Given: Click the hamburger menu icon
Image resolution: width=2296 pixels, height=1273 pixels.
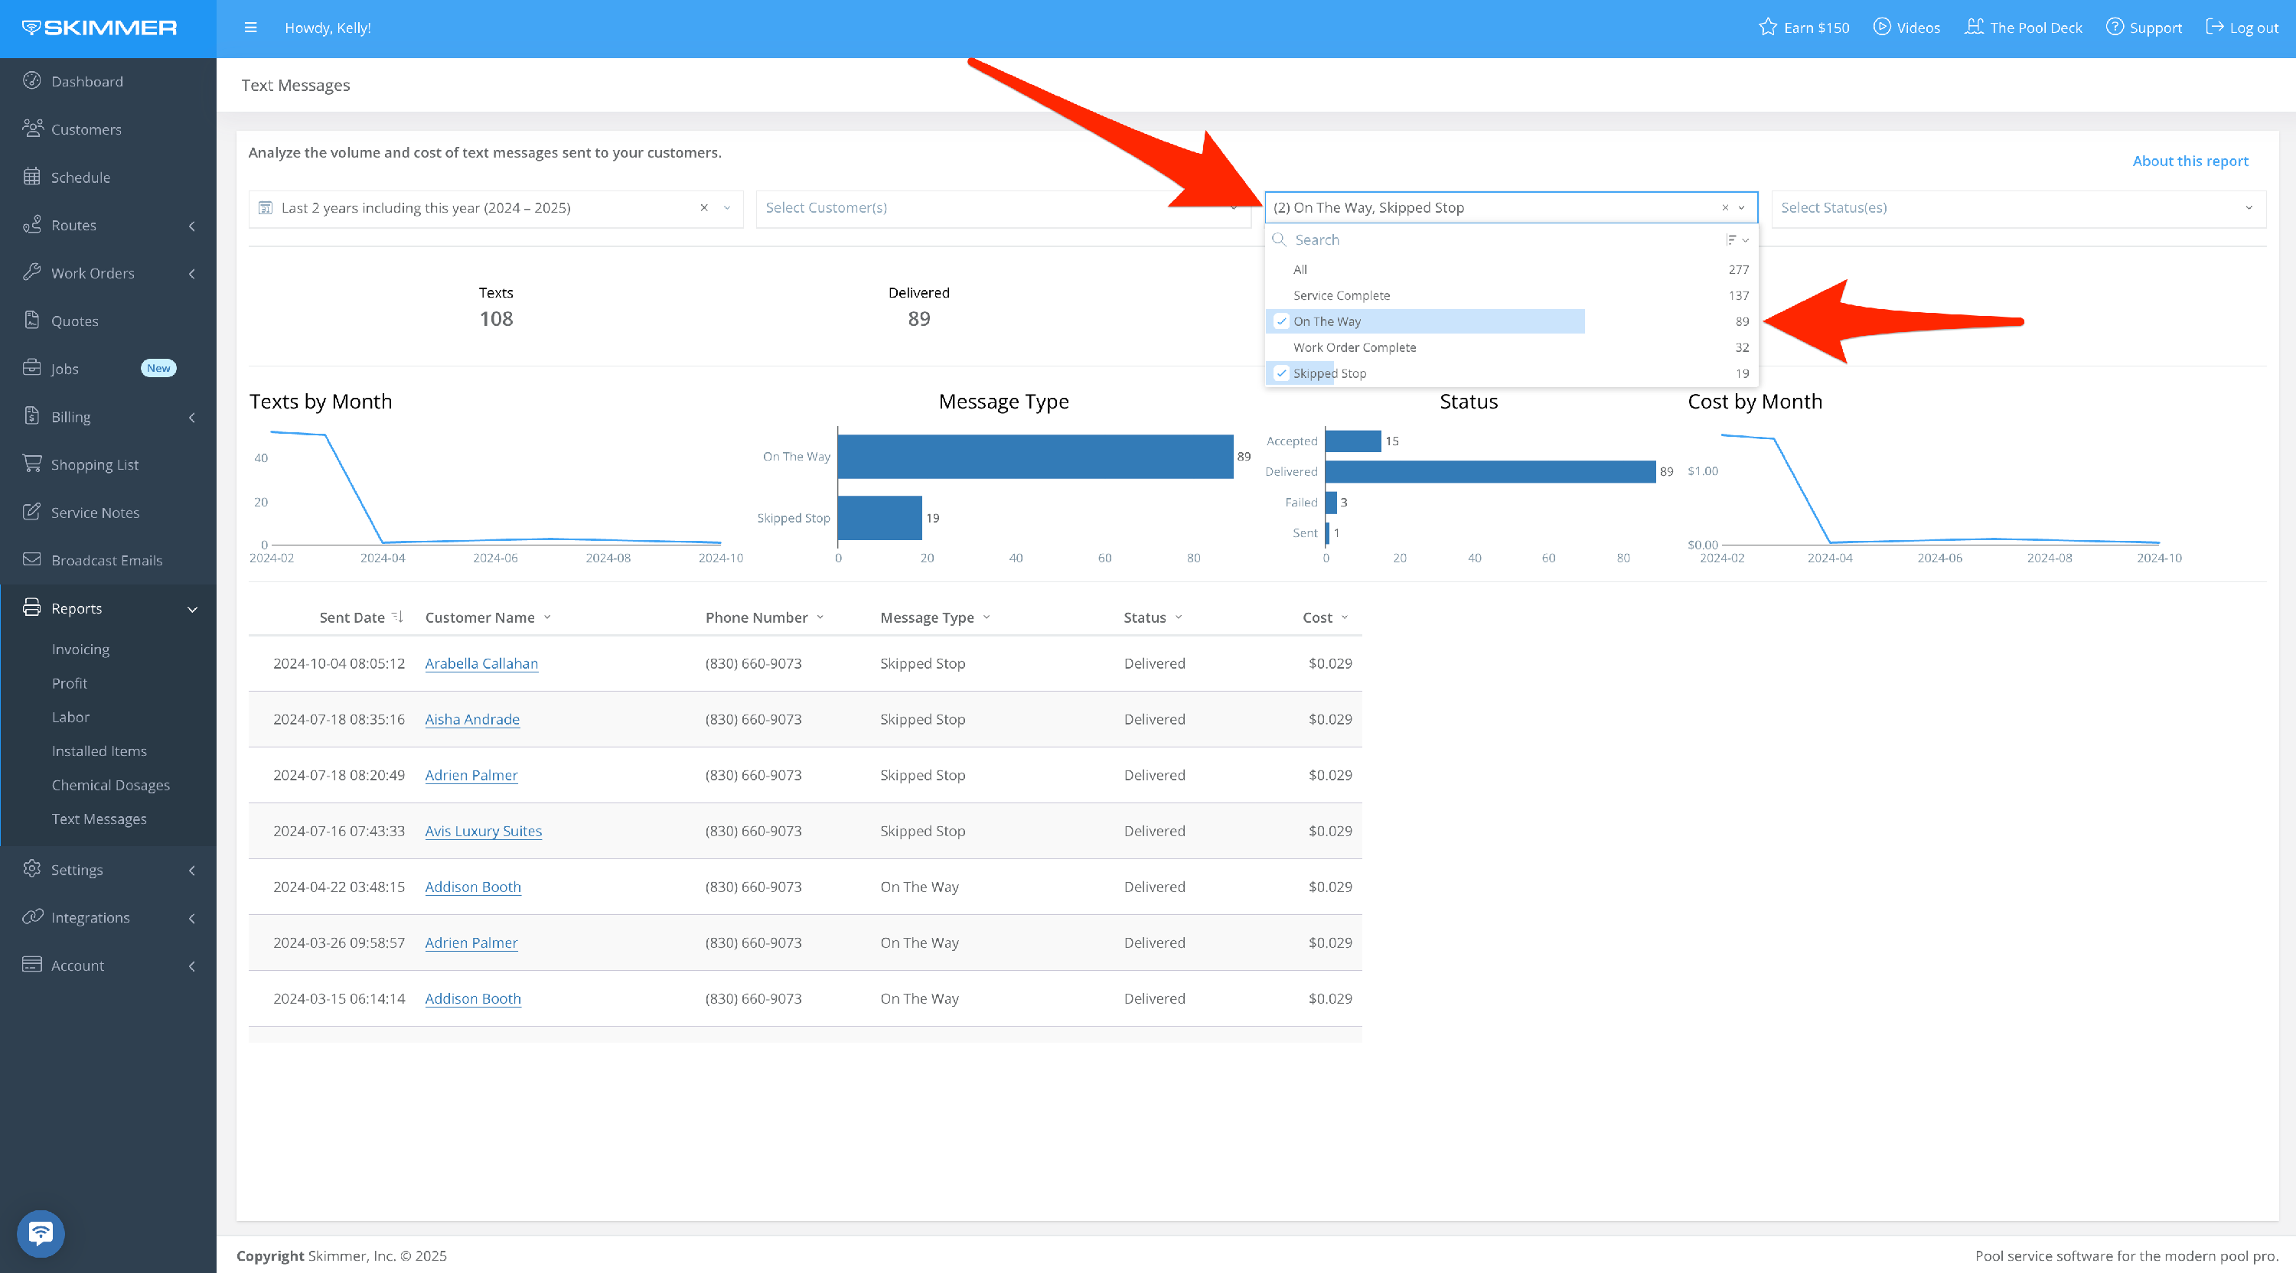Looking at the screenshot, I should (250, 28).
